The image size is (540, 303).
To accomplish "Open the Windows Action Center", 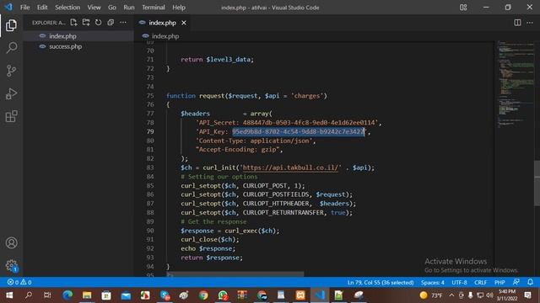I will coord(528,295).
